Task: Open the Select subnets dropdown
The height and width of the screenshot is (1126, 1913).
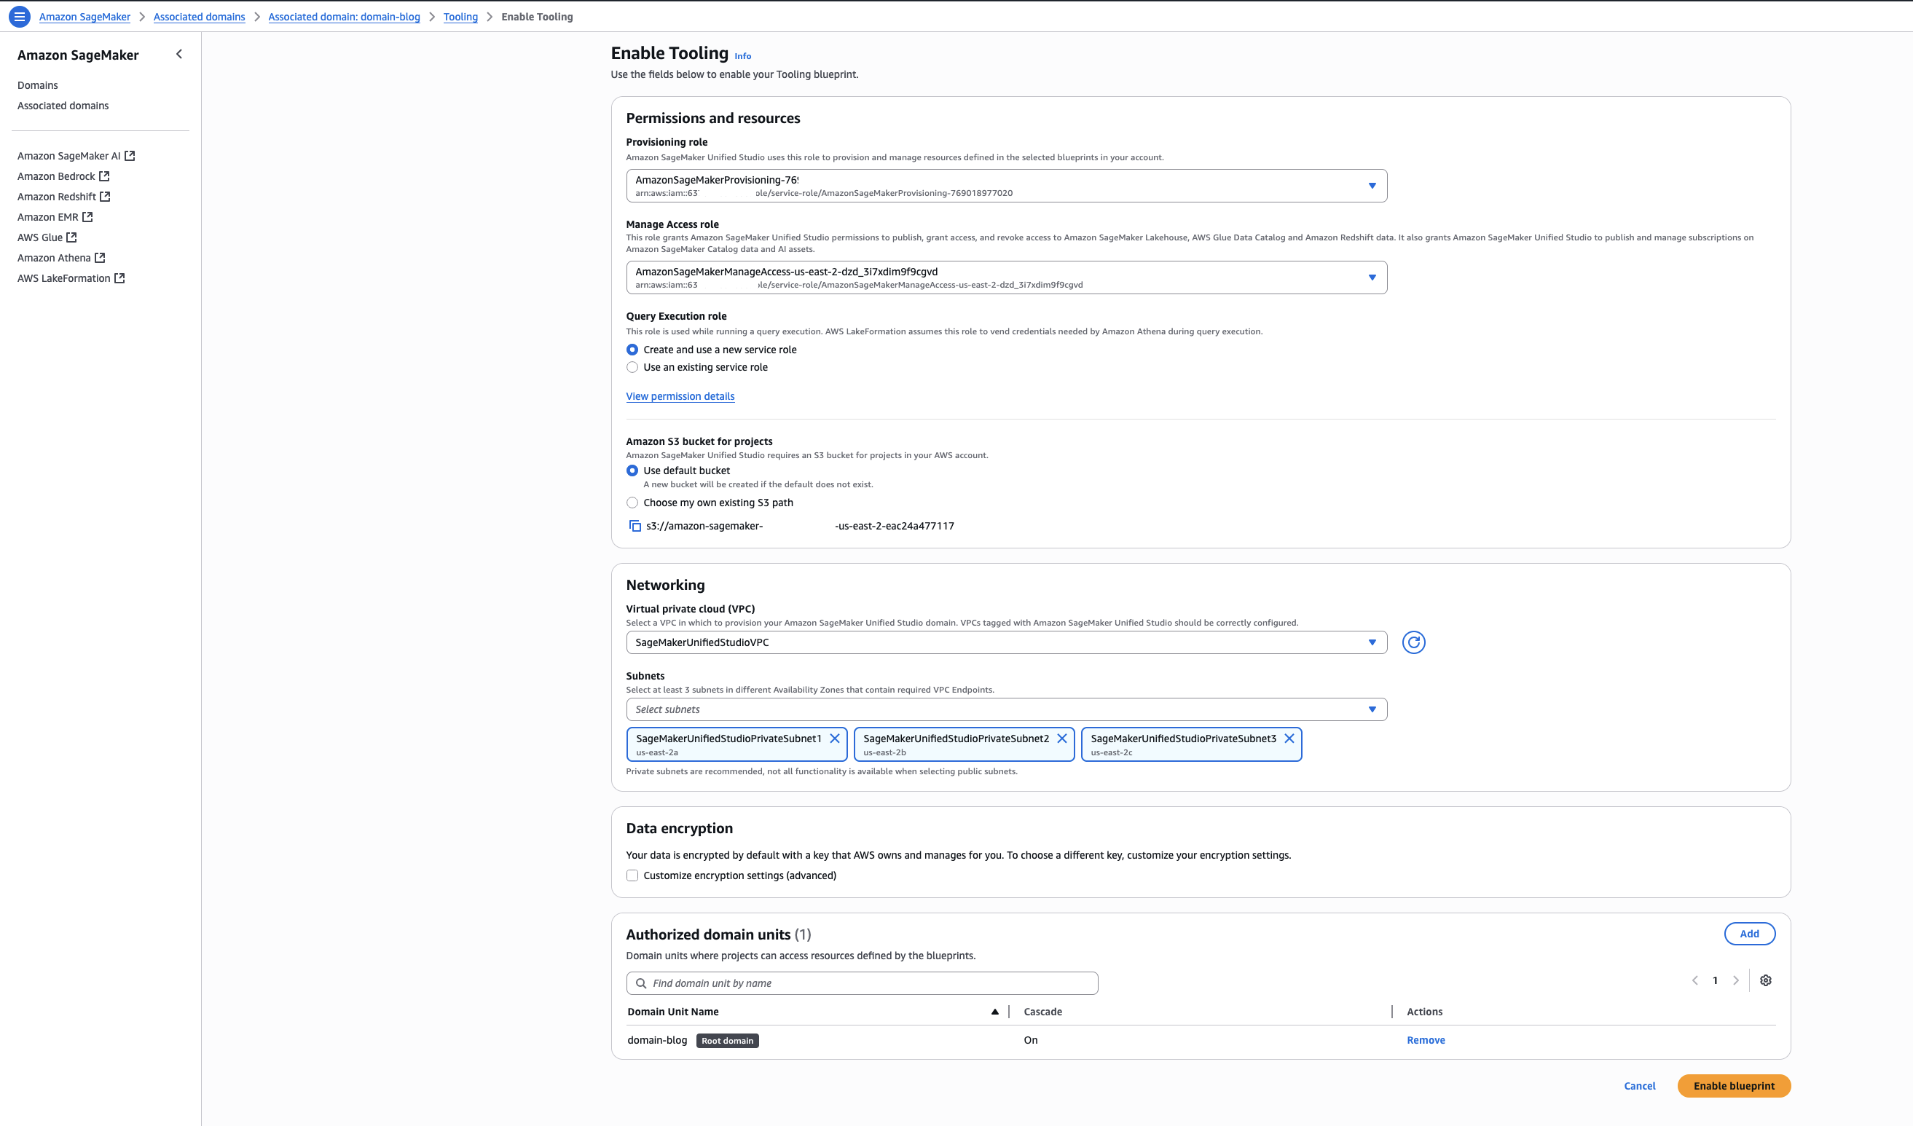Action: tap(1006, 709)
